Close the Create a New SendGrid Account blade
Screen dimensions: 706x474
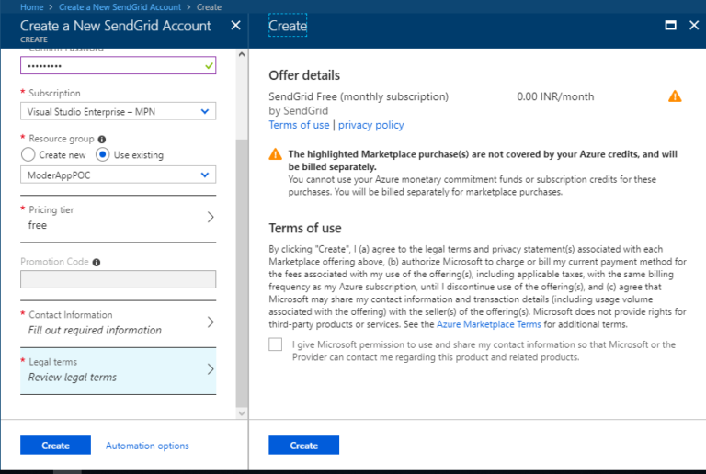235,26
